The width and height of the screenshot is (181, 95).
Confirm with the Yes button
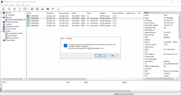coord(100,56)
